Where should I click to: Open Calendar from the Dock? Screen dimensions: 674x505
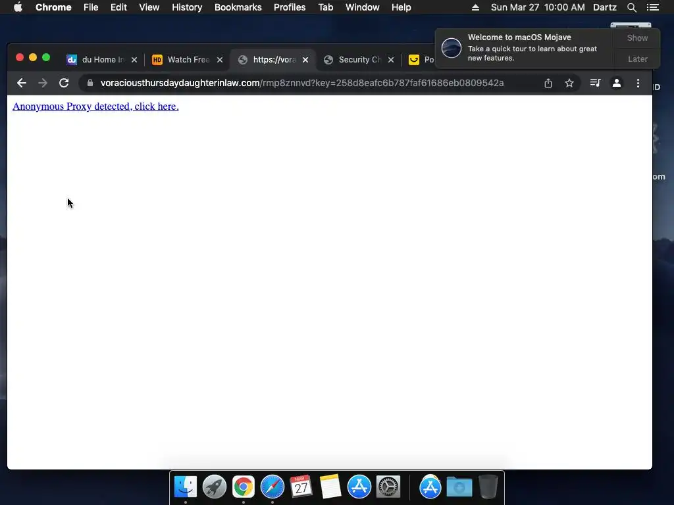(x=301, y=487)
